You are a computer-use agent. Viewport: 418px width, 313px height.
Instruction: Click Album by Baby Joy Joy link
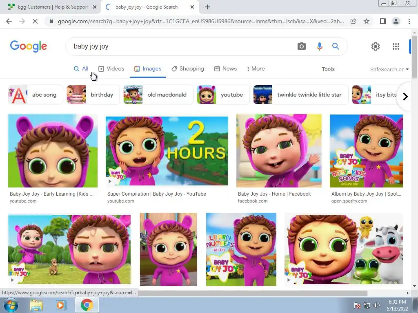(x=366, y=194)
